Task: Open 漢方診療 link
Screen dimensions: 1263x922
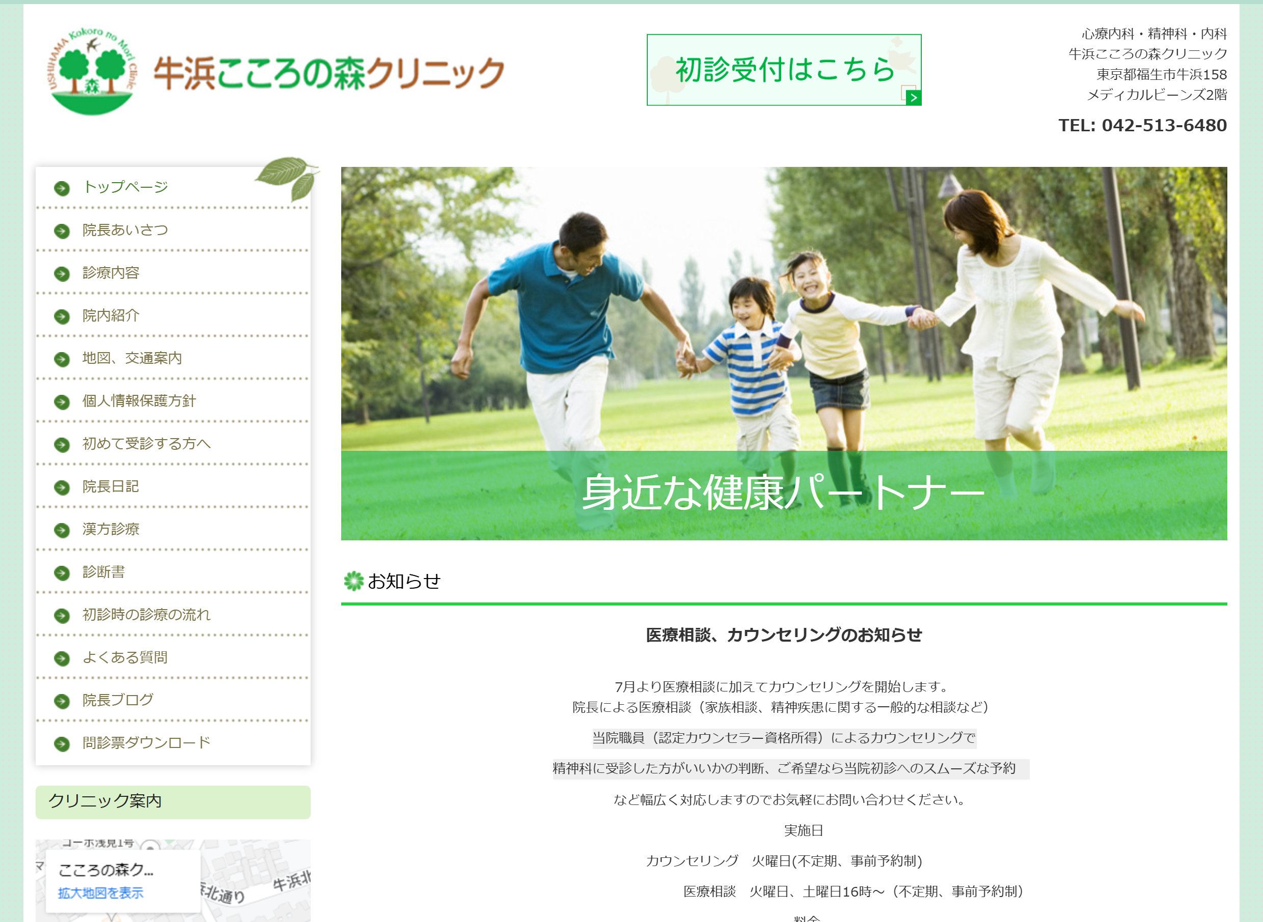Action: pos(111,529)
